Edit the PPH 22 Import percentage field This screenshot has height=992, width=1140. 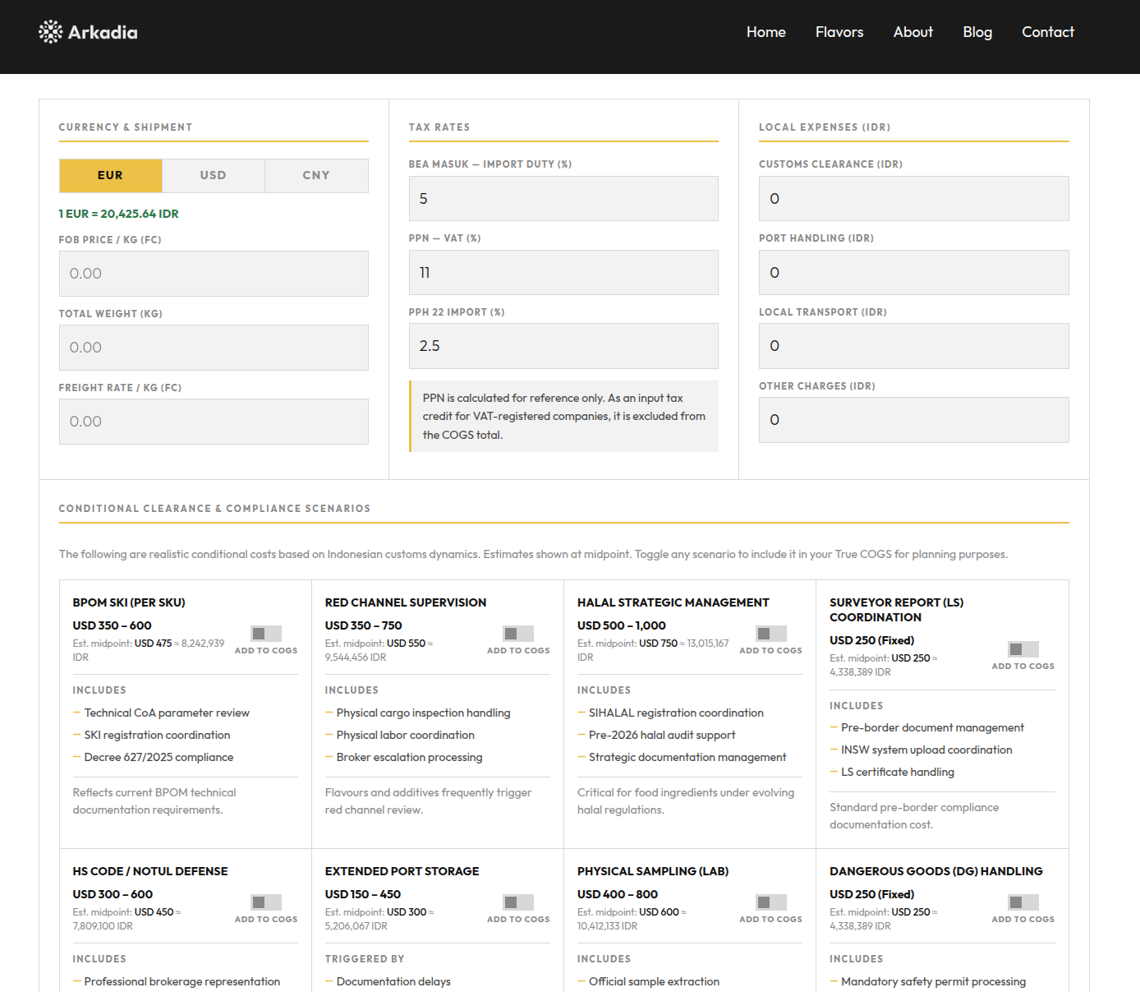tap(563, 346)
